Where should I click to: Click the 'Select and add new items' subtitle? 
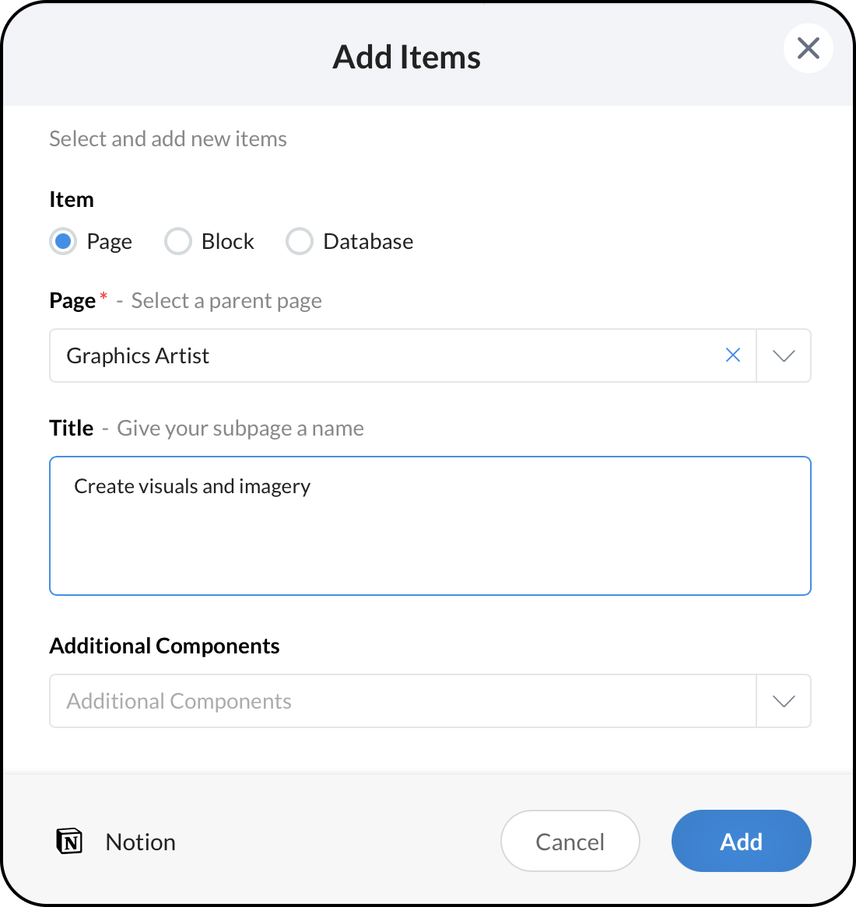click(168, 138)
